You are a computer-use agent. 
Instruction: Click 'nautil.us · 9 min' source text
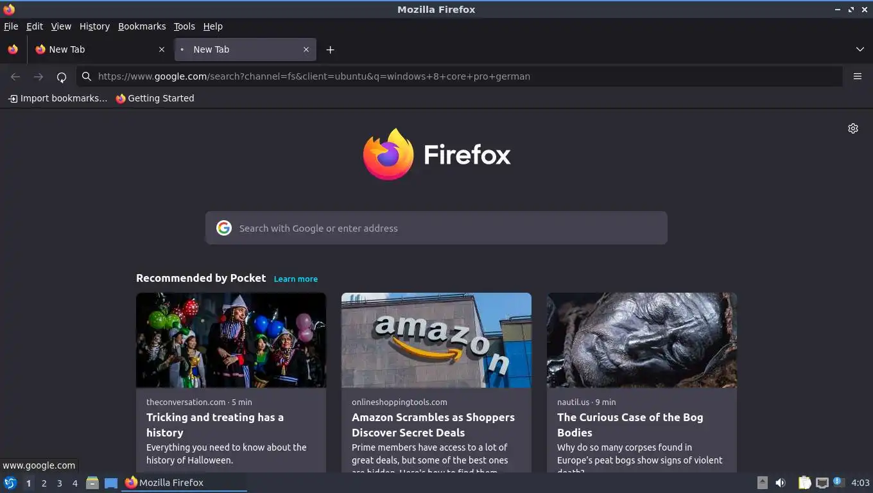coord(586,402)
